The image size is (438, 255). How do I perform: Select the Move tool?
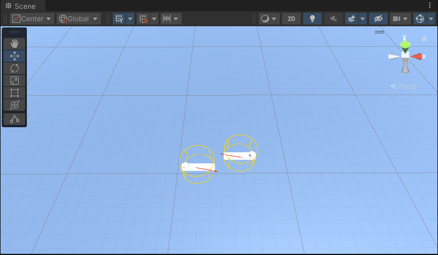[x=14, y=56]
